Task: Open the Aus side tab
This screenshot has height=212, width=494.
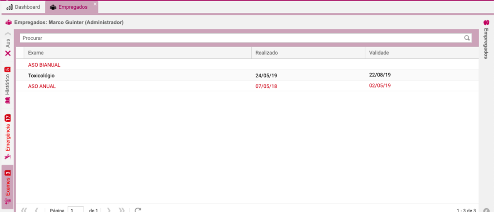Action: click(x=8, y=43)
